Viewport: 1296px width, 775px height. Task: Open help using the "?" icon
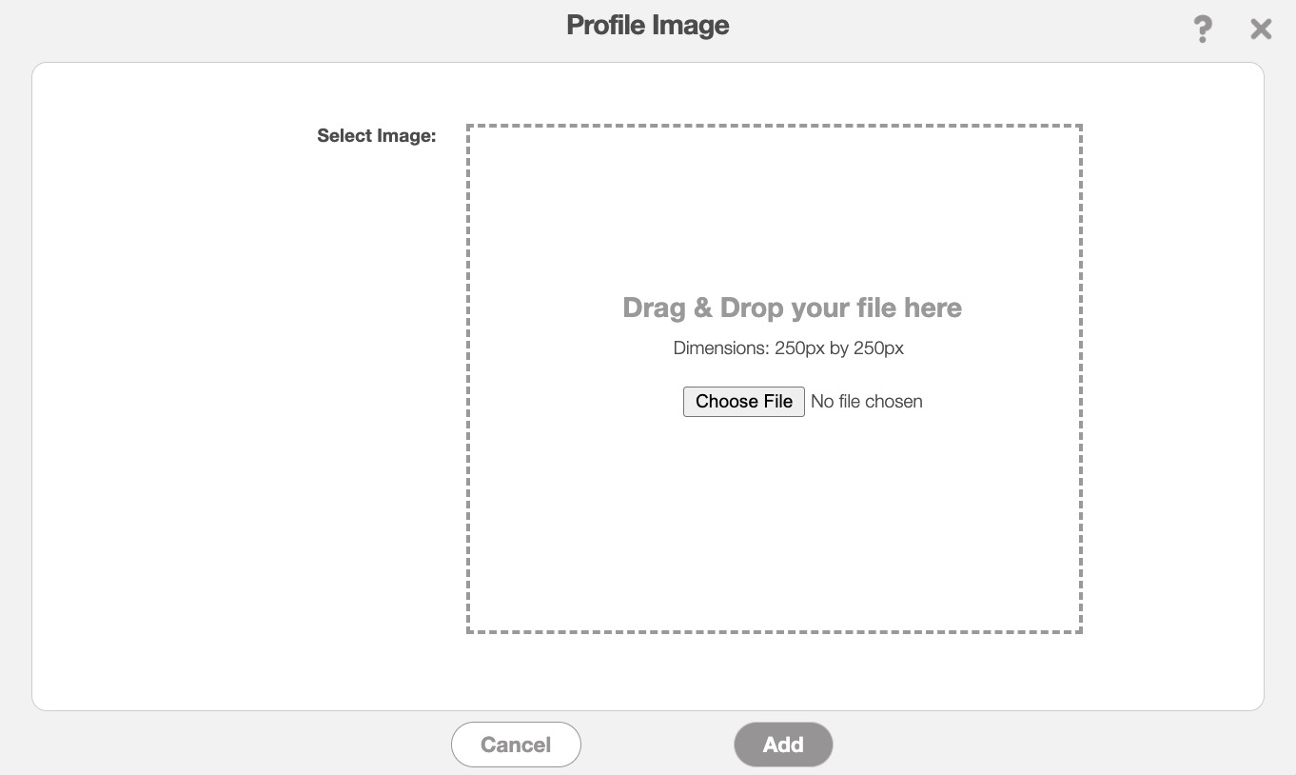(x=1203, y=30)
